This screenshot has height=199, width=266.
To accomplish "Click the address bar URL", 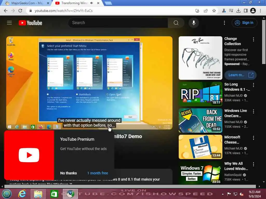I will [64, 11].
